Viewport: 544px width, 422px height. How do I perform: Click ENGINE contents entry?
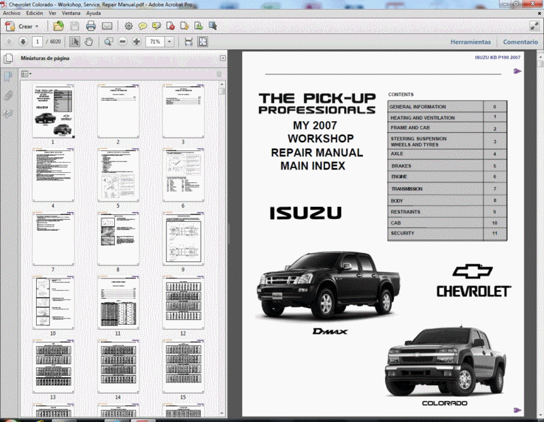pos(399,177)
